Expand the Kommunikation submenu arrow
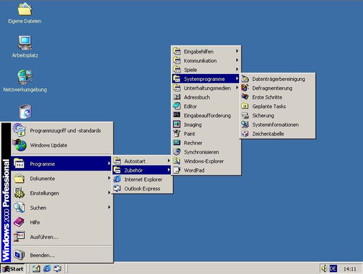Viewport: 363px width, 274px height. coord(237,60)
